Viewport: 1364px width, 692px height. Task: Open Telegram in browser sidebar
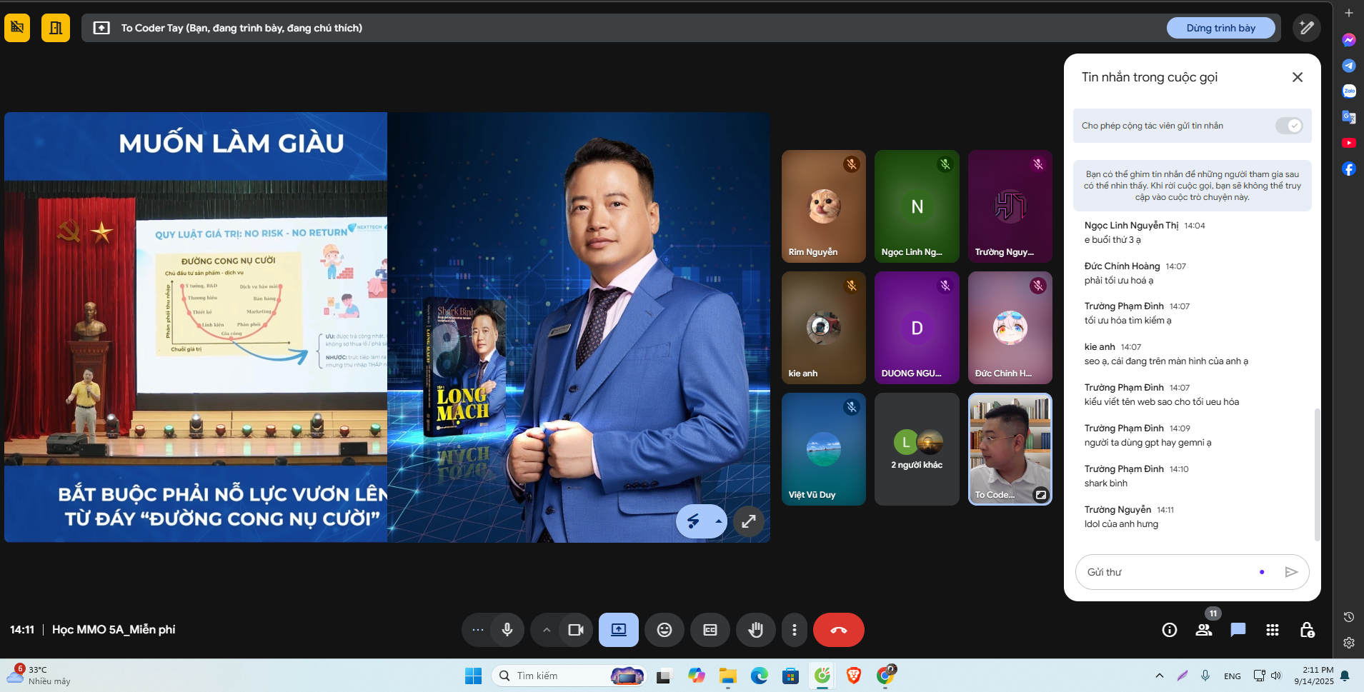click(1349, 66)
